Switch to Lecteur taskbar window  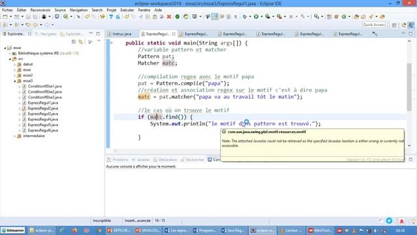coord(291,230)
